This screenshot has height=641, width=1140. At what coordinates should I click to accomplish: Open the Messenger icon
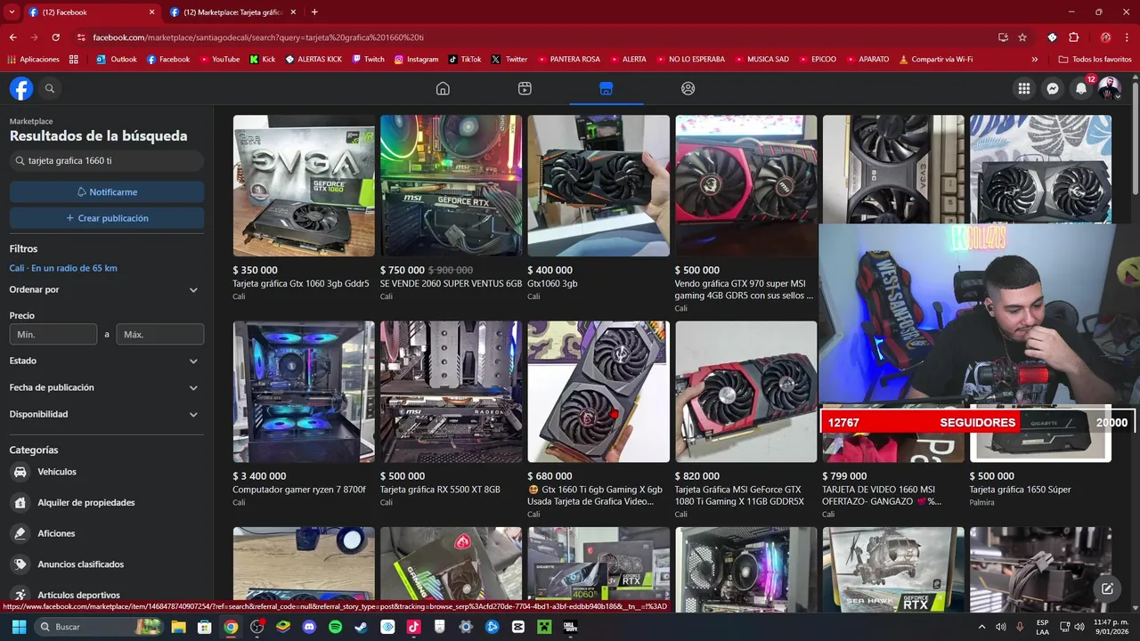[x=1053, y=88]
